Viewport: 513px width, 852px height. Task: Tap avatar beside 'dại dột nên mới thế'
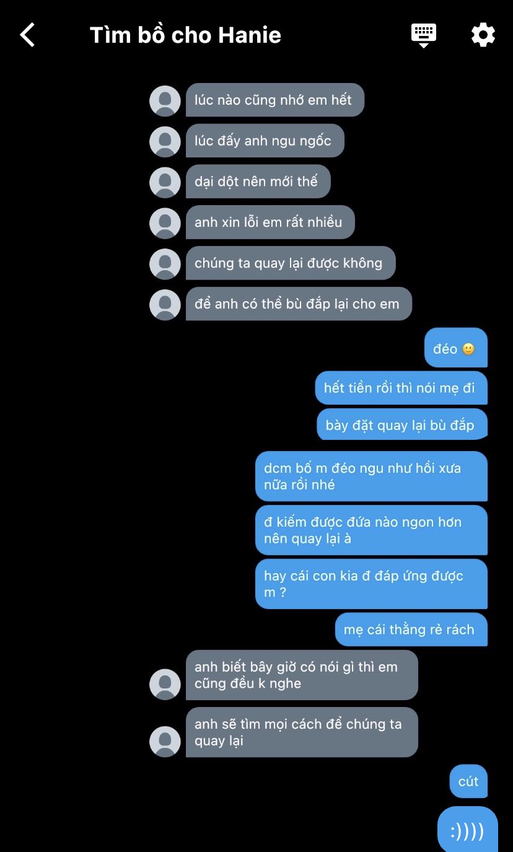tap(165, 182)
